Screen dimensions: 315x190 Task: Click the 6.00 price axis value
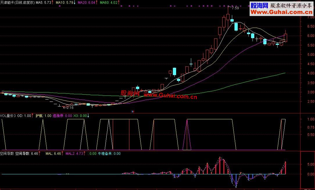coord(311,36)
